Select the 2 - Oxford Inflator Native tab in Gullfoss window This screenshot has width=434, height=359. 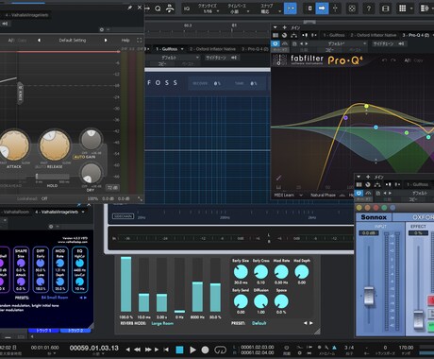(x=212, y=49)
